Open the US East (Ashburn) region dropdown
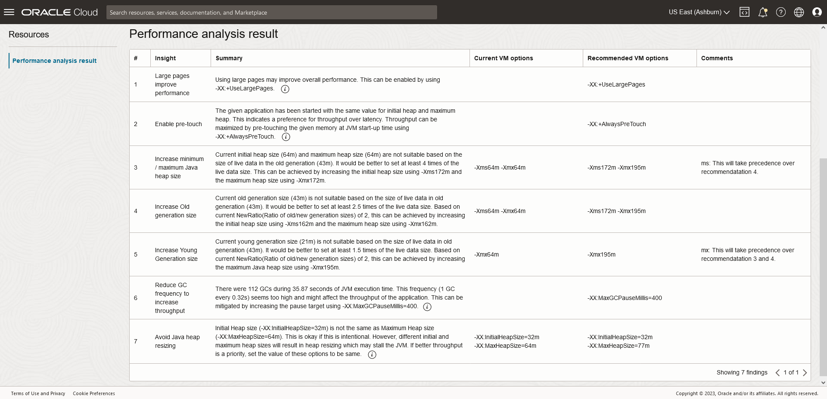Viewport: 827px width, 399px height. [698, 12]
